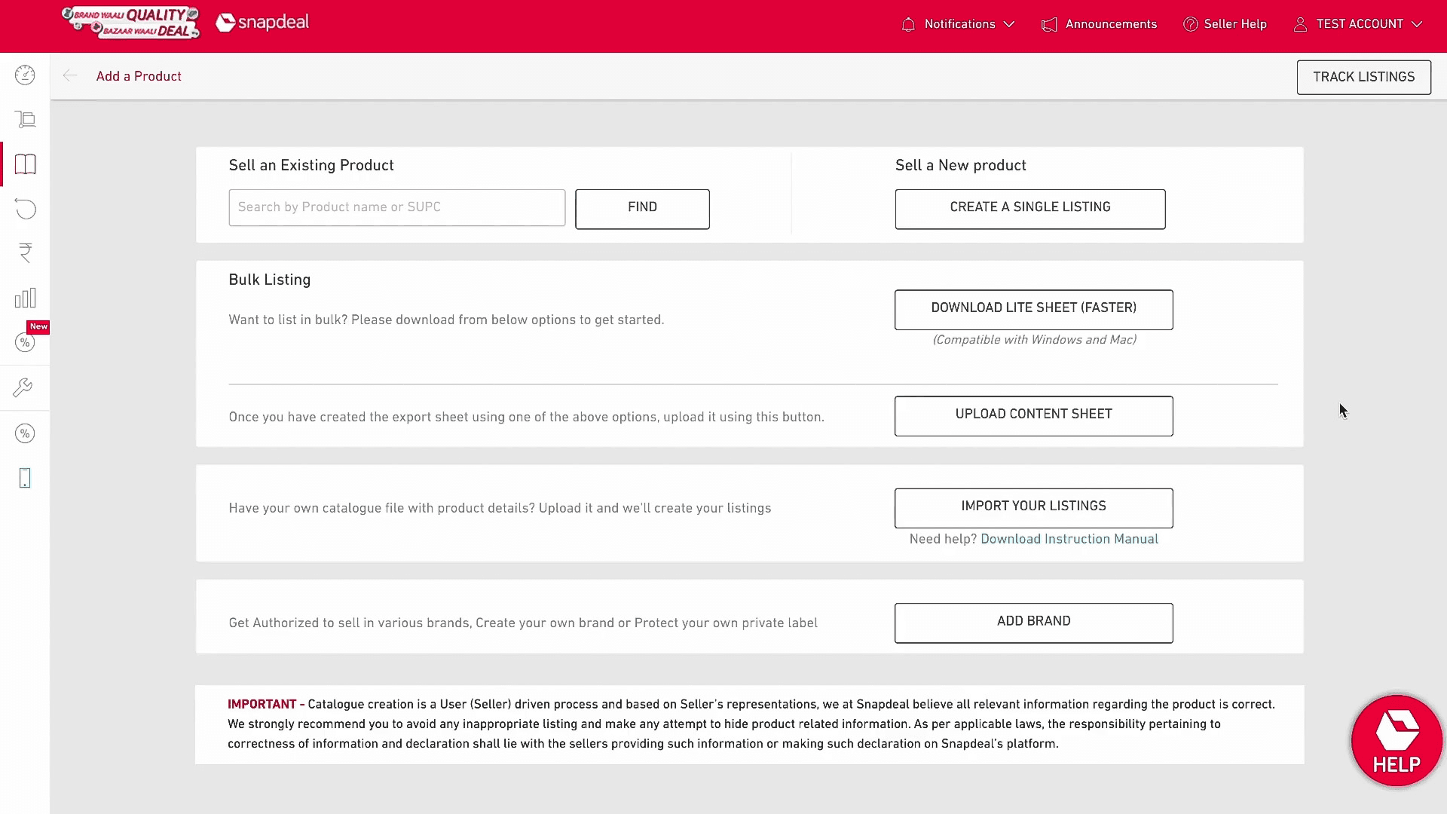1447x814 pixels.
Task: Click the Download Instruction Manual link
Action: 1069,539
